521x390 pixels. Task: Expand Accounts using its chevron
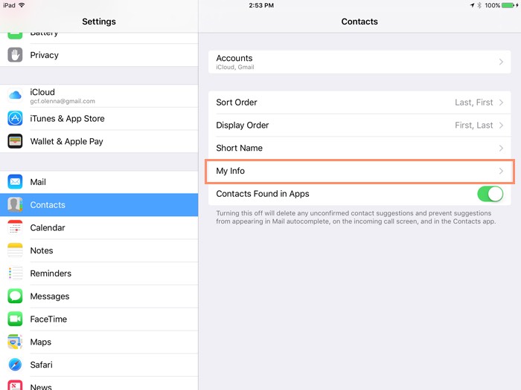point(502,62)
